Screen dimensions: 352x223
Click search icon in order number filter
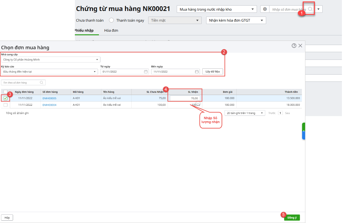click(x=42, y=83)
